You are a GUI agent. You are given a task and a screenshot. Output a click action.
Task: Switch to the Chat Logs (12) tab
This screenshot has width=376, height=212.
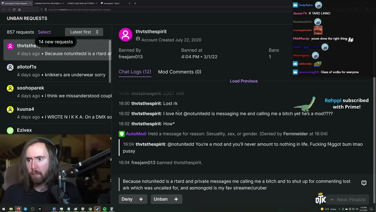(135, 72)
